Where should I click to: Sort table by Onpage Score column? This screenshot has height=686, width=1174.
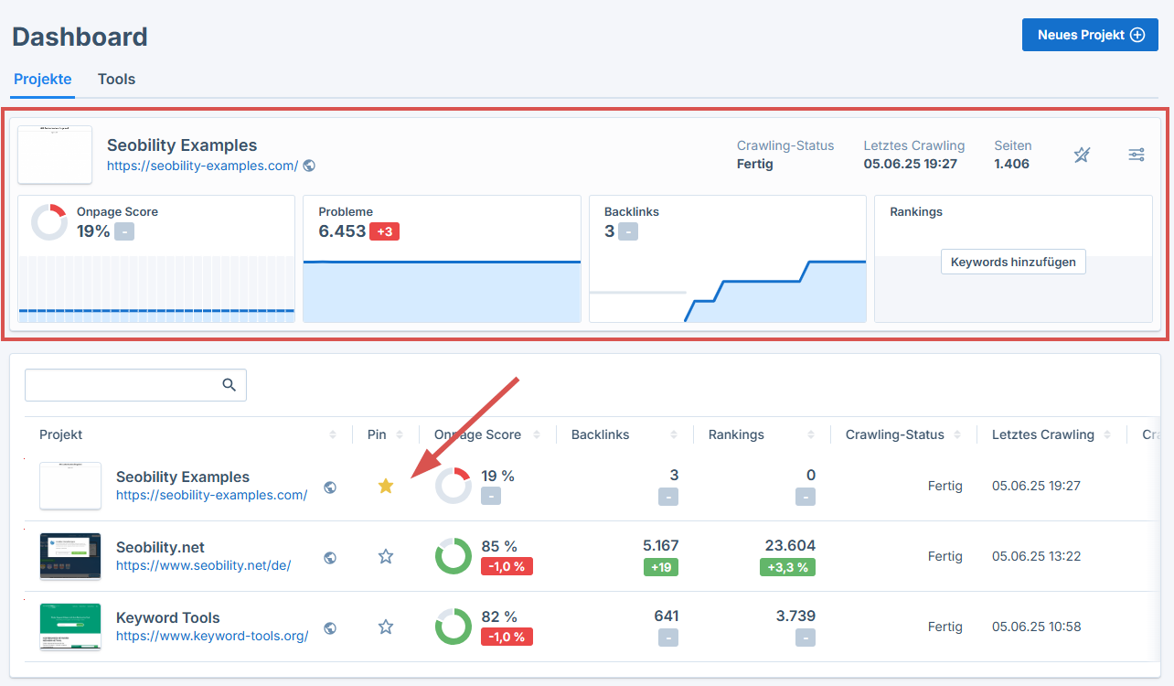pyautogui.click(x=537, y=434)
